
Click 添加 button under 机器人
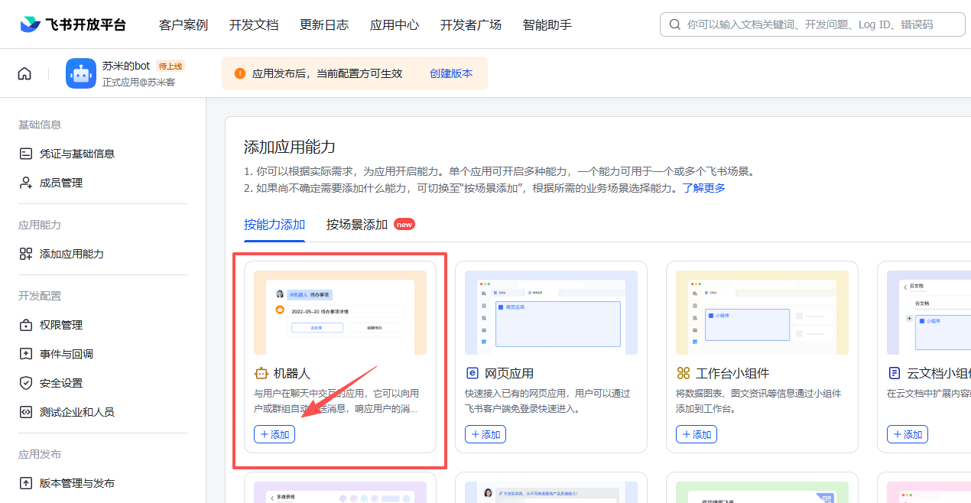[274, 434]
